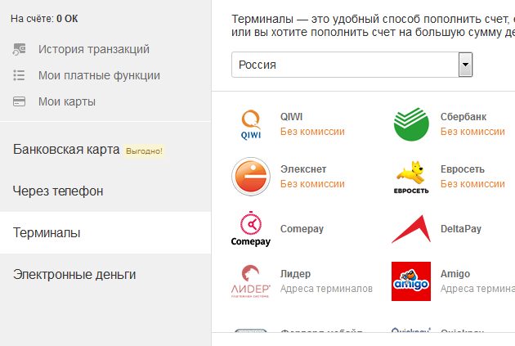Click Без комиссии under Евросеть

[472, 184]
